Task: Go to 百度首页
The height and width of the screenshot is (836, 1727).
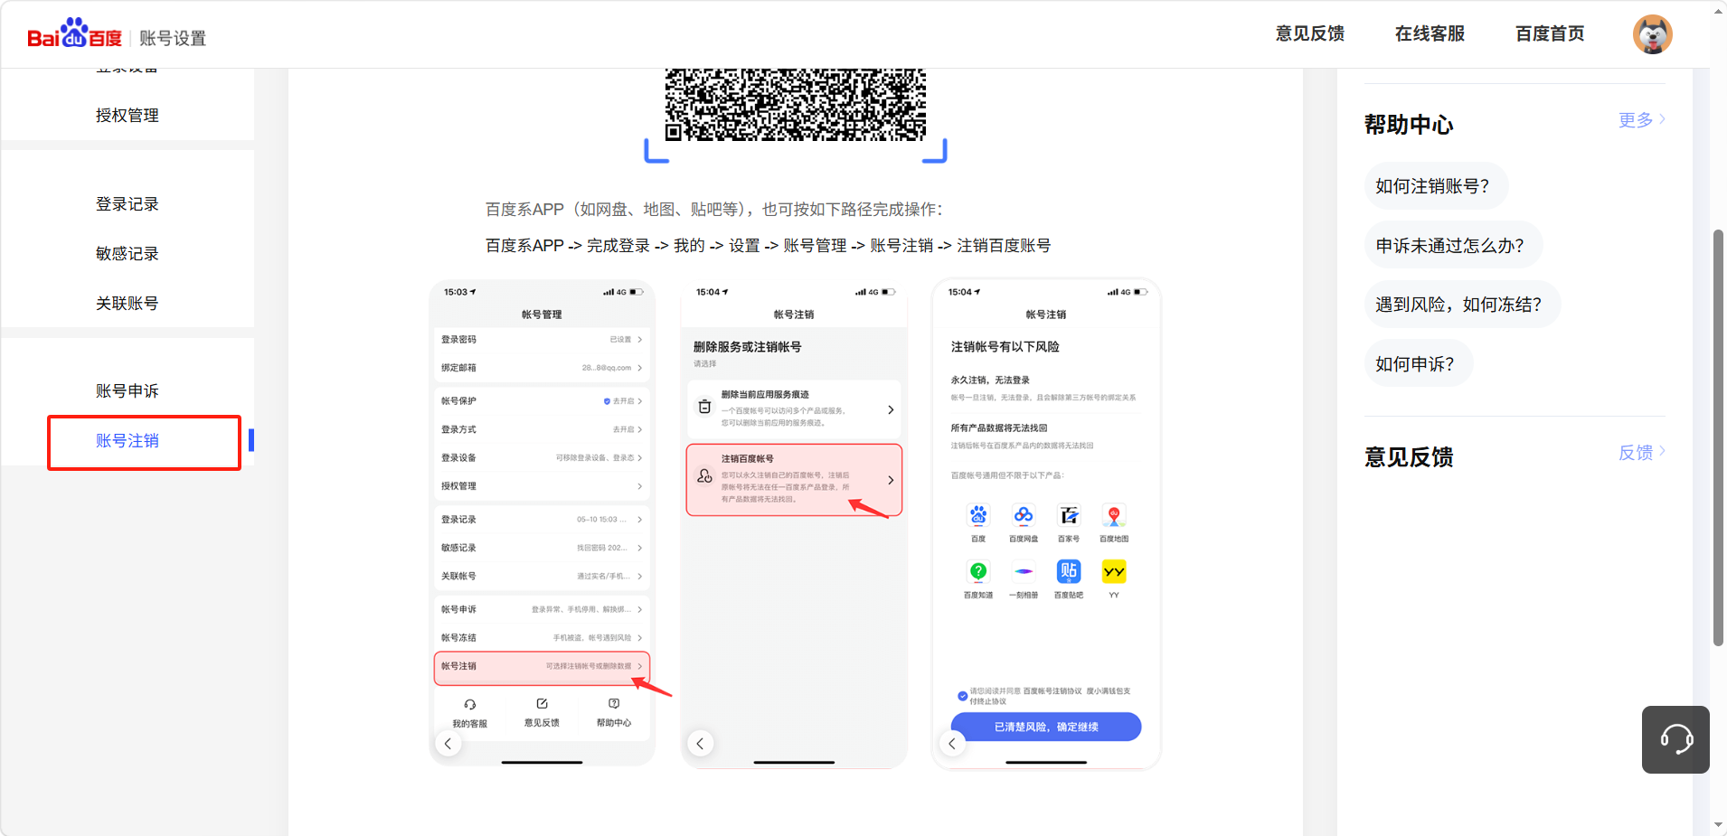Action: pyautogui.click(x=1550, y=33)
